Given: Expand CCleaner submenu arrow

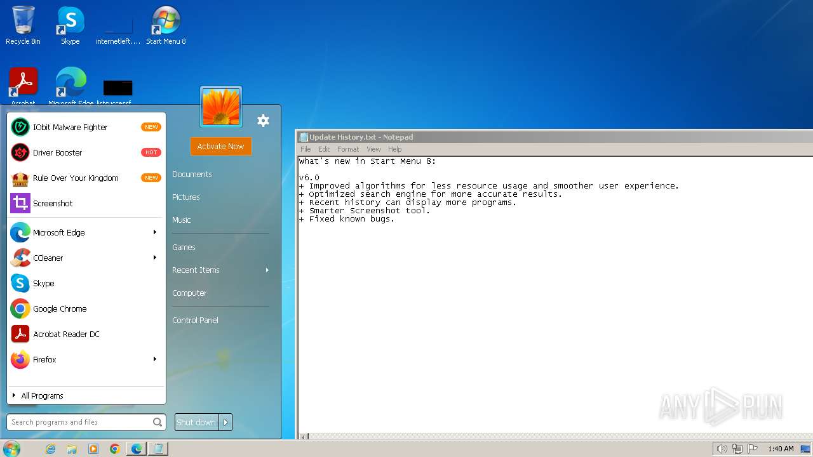Looking at the screenshot, I should (155, 258).
